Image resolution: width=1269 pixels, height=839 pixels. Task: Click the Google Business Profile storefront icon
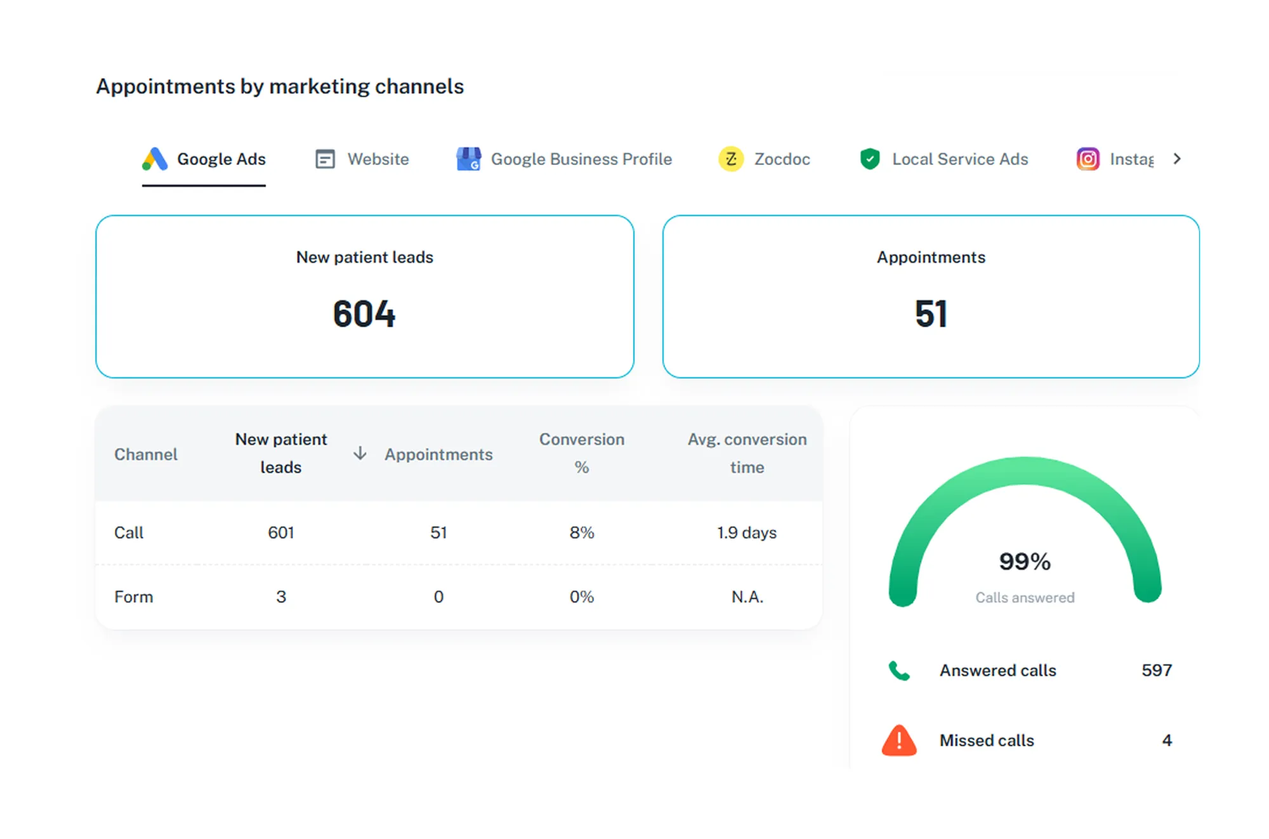(x=468, y=159)
